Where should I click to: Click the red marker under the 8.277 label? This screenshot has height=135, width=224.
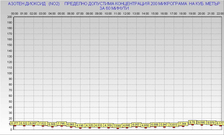pyautogui.click(x=15, y=126)
